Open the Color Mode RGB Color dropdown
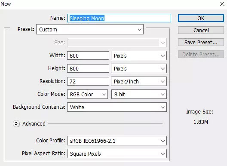Image resolution: width=227 pixels, height=166 pixels. coord(87,94)
